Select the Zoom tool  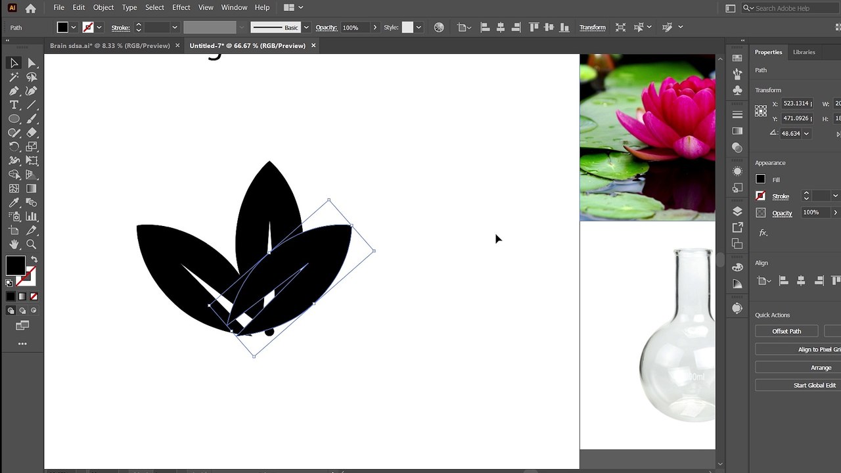point(32,244)
